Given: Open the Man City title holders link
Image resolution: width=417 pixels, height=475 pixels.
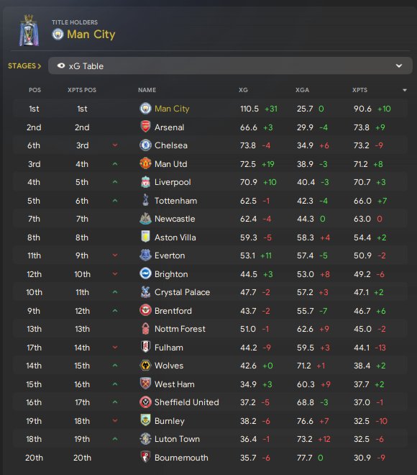Looking at the screenshot, I should coord(91,35).
